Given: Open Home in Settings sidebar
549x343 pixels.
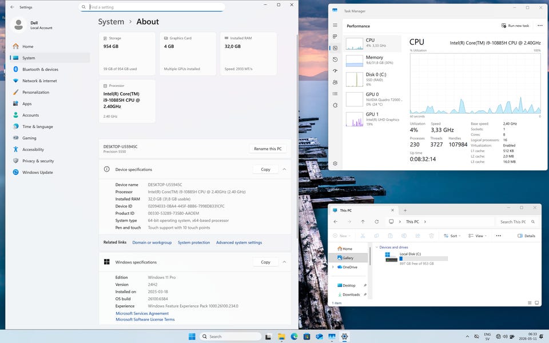Looking at the screenshot, I should click(x=50, y=46).
